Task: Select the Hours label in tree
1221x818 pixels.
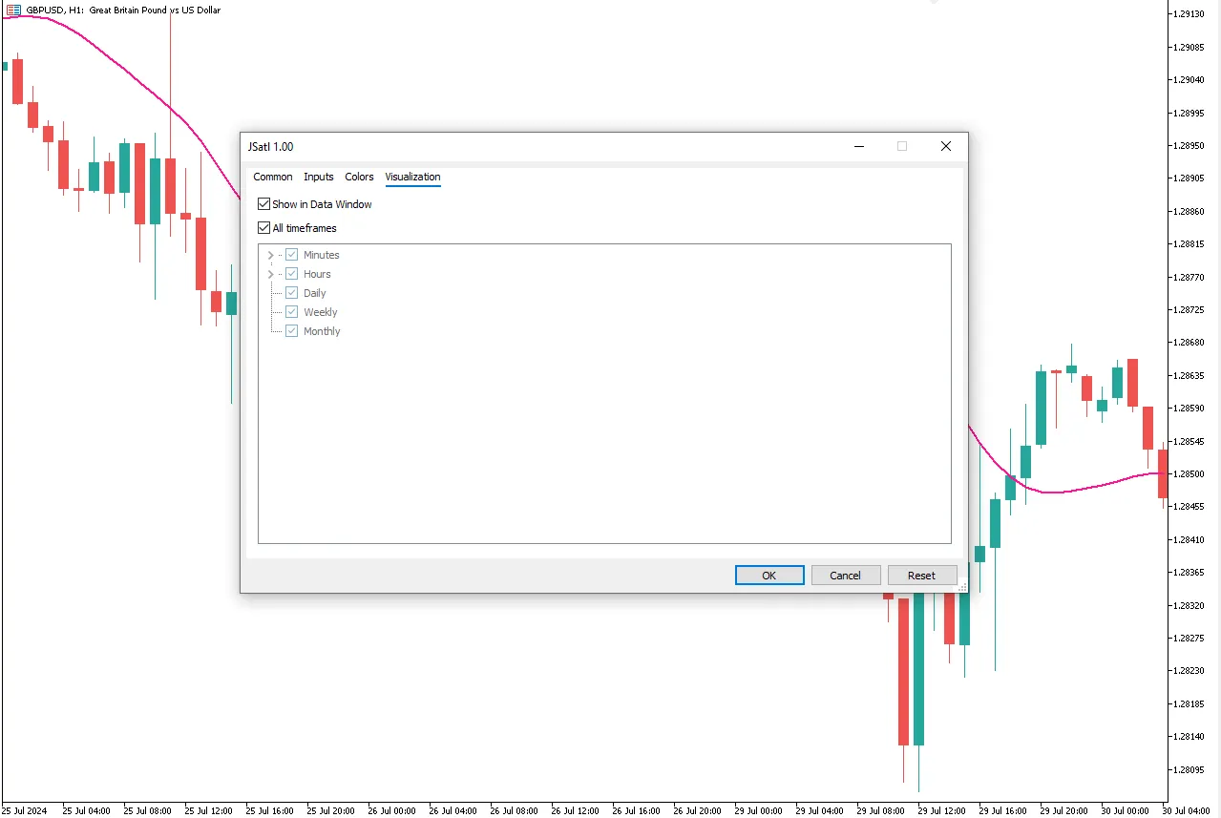Action: pos(317,274)
